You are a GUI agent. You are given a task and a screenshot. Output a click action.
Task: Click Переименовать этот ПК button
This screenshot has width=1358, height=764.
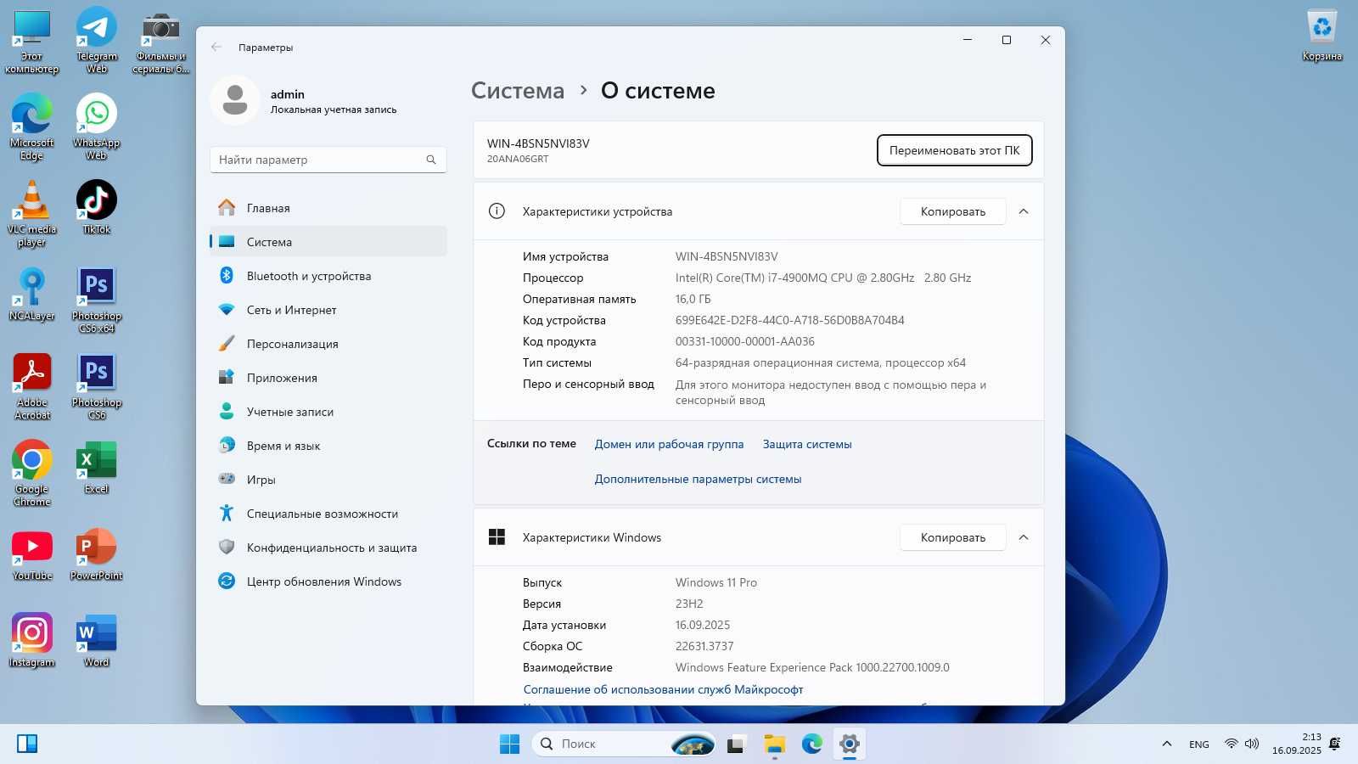click(x=954, y=150)
